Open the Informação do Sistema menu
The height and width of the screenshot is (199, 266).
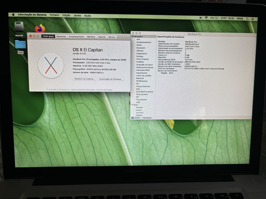pyautogui.click(x=32, y=15)
